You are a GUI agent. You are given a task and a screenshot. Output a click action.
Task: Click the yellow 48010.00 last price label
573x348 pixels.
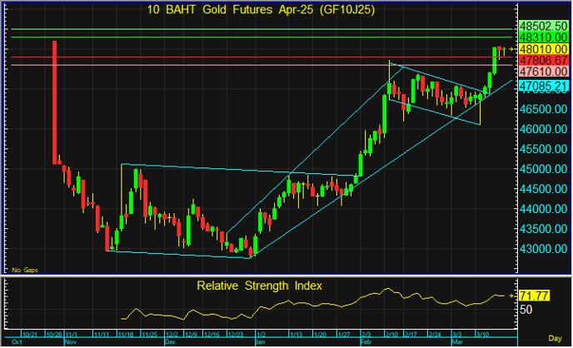(543, 50)
